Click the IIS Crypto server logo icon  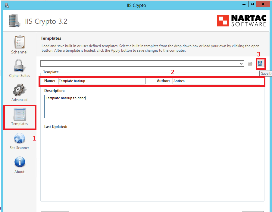14,21
